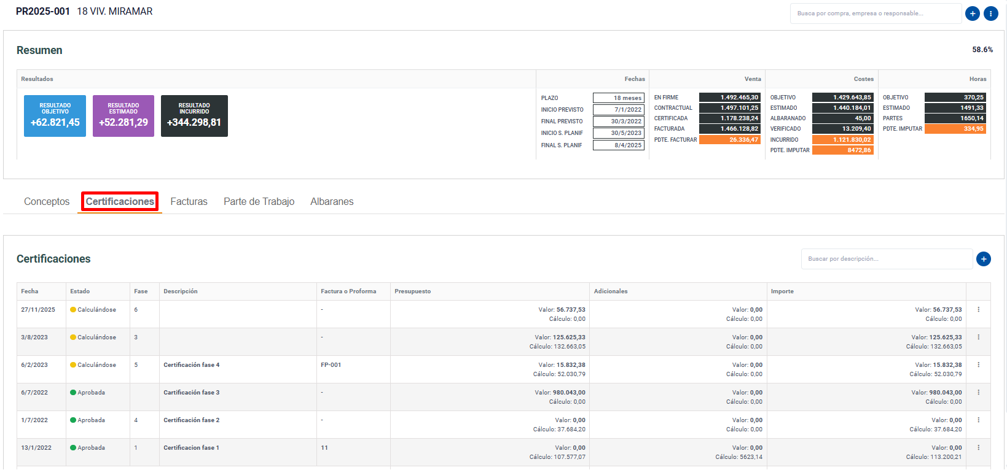Open actions menu for Certificación fase 3
The height and width of the screenshot is (470, 1007).
pos(978,393)
